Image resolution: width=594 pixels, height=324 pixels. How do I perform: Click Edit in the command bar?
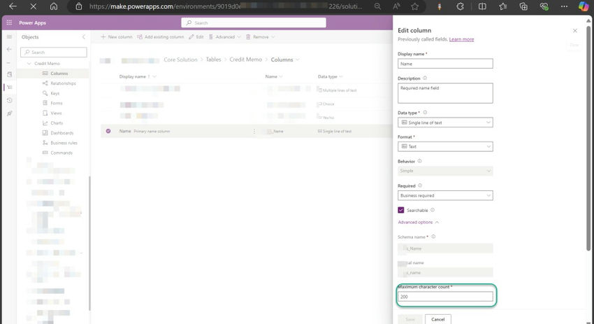click(x=196, y=37)
